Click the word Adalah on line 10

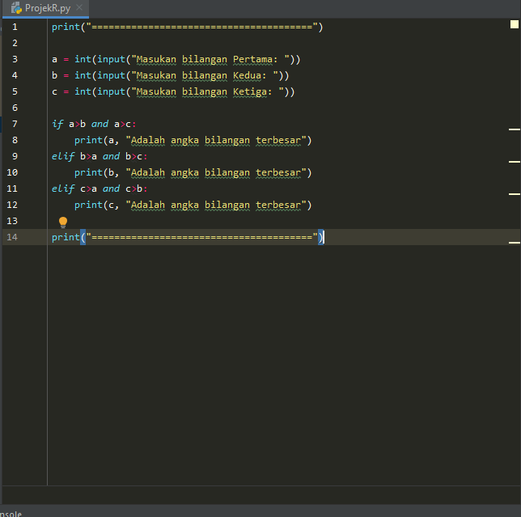pyautogui.click(x=148, y=172)
